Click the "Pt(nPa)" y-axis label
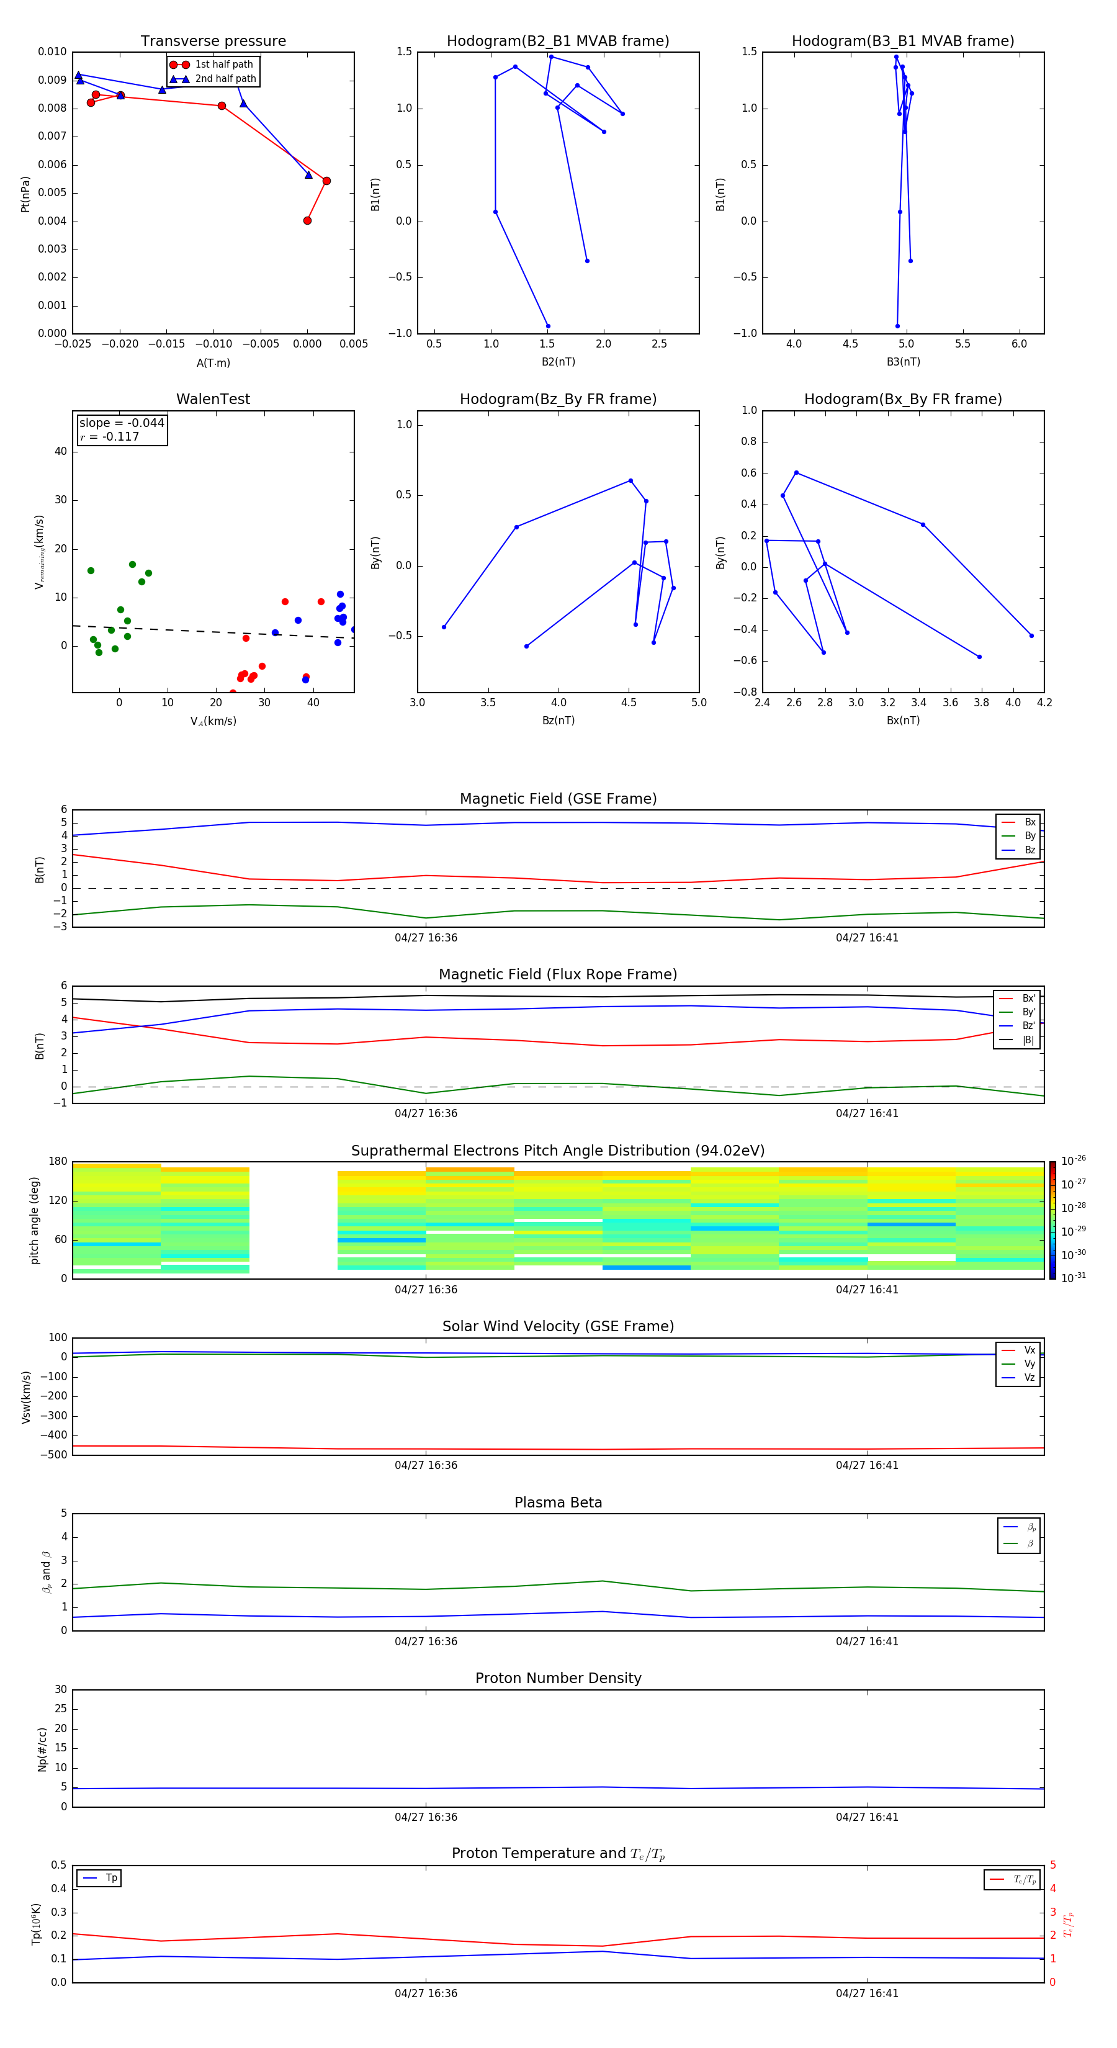This screenshot has height=2048, width=1117. click(25, 194)
